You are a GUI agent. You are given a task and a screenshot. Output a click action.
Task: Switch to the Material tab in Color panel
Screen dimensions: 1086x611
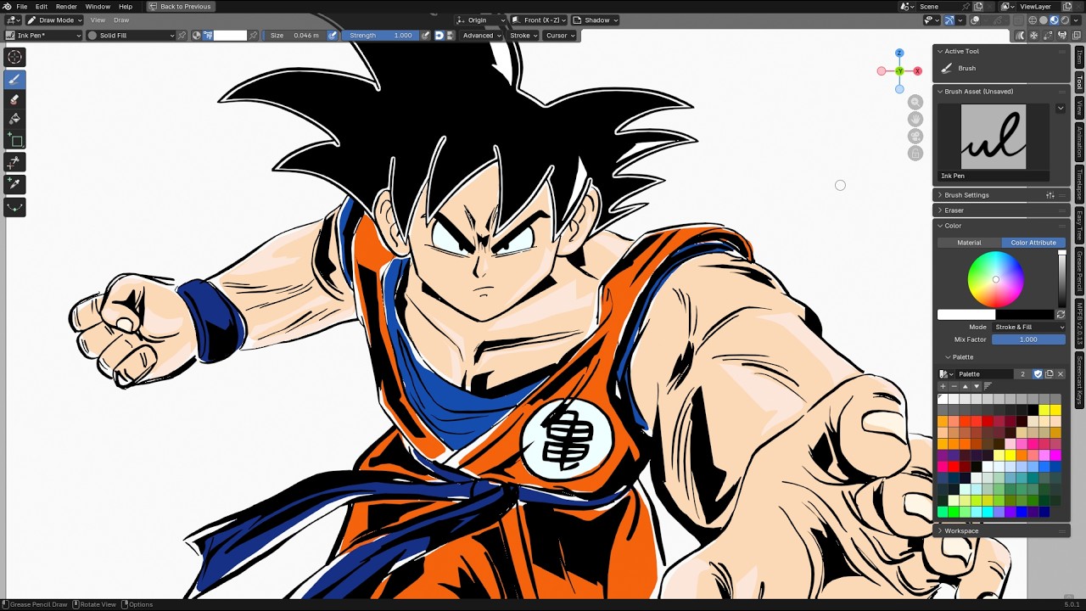click(969, 243)
